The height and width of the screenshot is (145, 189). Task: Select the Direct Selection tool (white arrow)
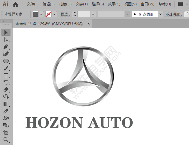[6, 39]
